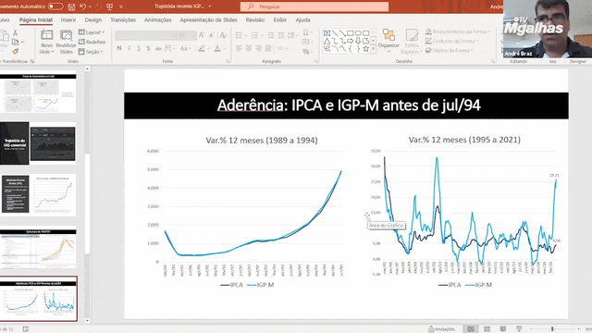Image resolution: width=592 pixels, height=333 pixels.
Task: Toggle Justify paragraph alignment
Action: (268, 48)
